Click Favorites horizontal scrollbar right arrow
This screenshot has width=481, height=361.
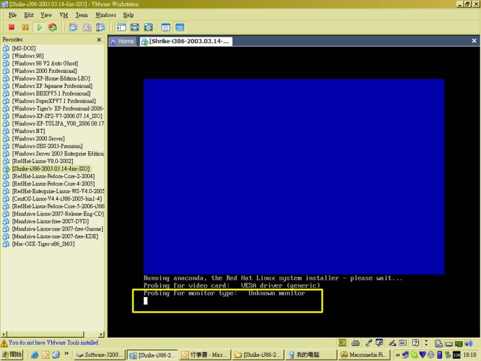(x=101, y=334)
